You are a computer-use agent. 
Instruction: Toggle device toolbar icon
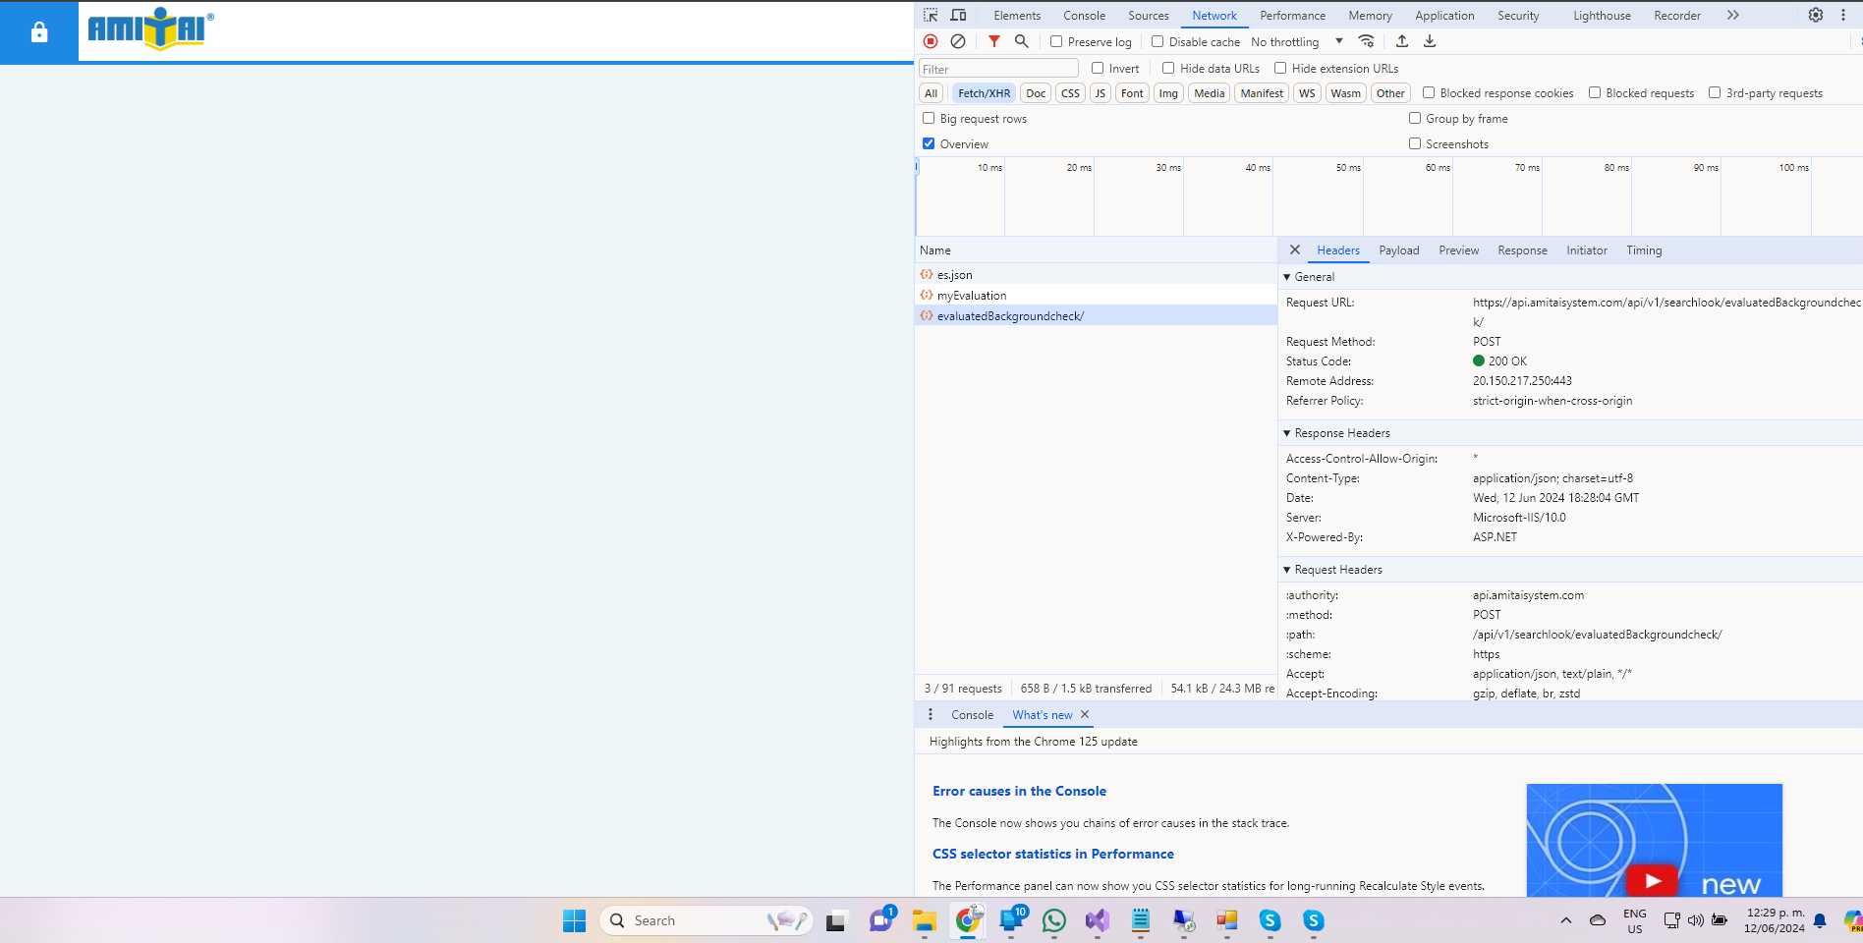(x=959, y=15)
